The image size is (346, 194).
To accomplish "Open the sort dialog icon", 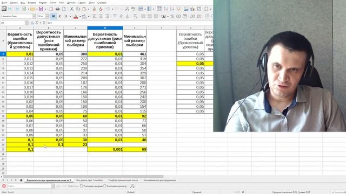I will [159, 9].
